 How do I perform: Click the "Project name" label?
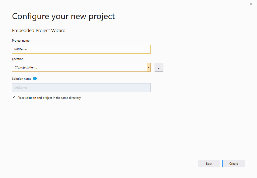pos(21,41)
